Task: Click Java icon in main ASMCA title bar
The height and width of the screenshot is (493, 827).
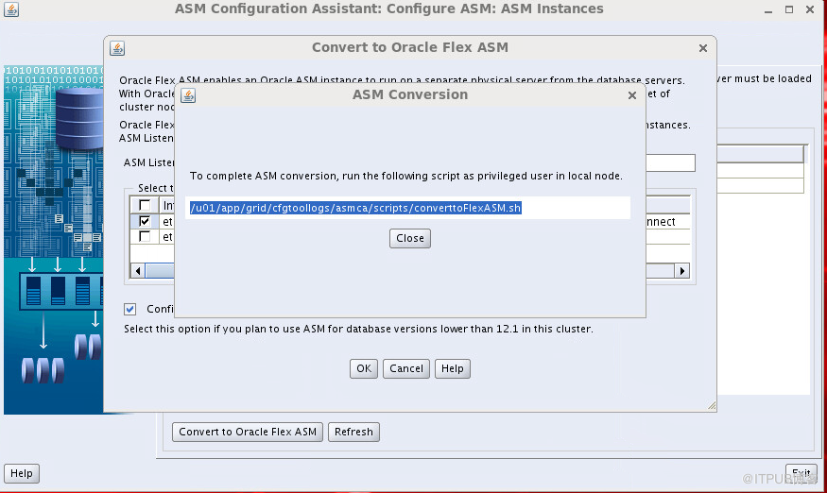Action: (11, 9)
